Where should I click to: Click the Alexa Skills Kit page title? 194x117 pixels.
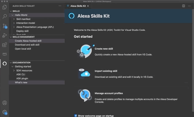click(x=94, y=16)
